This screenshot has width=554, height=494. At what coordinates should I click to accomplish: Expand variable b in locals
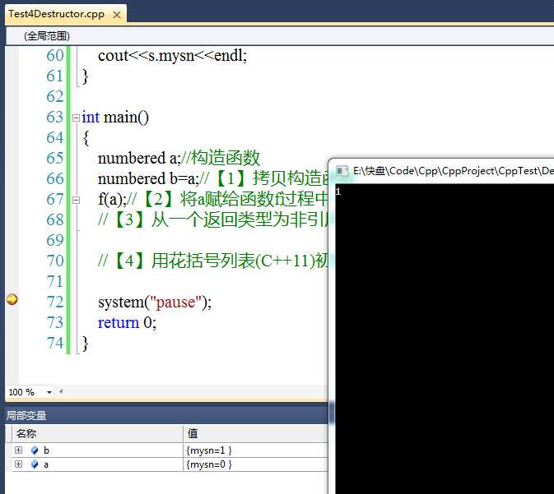click(18, 450)
